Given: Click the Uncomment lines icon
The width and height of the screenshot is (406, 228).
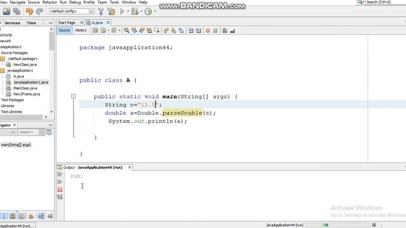Looking at the screenshot, I should pyautogui.click(x=233, y=30).
